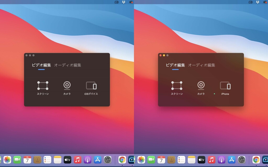Open System Preferences in the left-hand dock
The image size is (268, 167).
coord(108,160)
